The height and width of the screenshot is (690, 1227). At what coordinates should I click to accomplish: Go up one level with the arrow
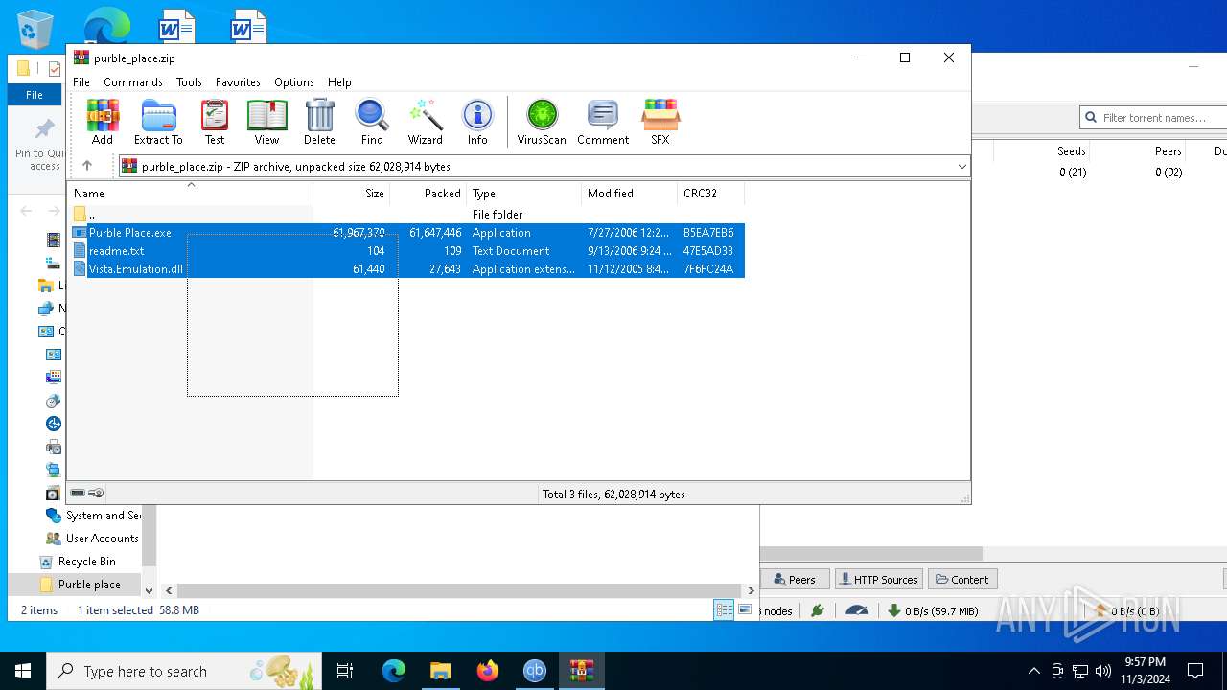tap(87, 166)
